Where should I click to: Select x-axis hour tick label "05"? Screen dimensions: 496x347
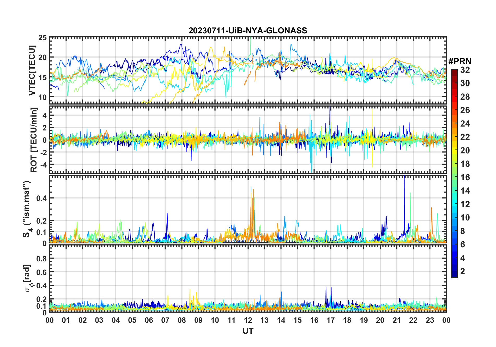tap(132, 320)
